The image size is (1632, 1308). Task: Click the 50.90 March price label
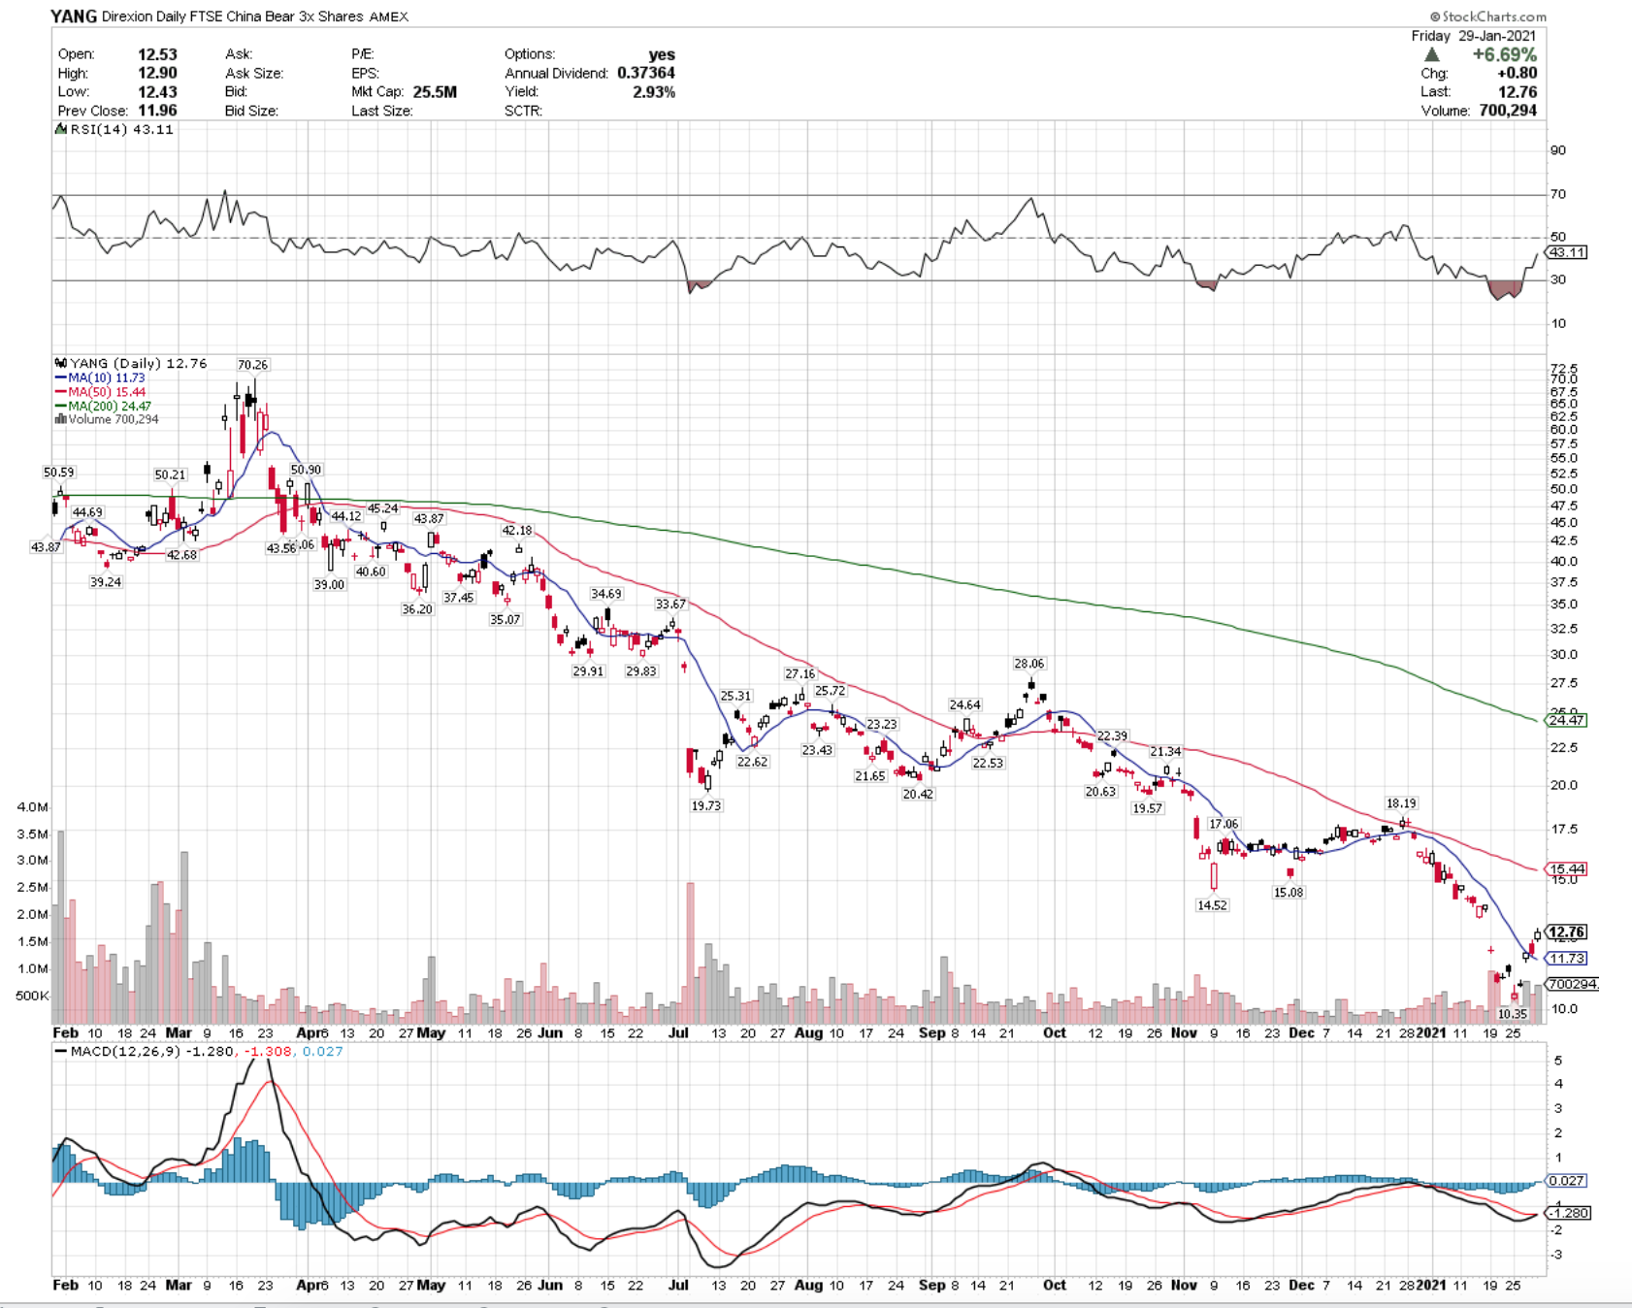point(306,470)
